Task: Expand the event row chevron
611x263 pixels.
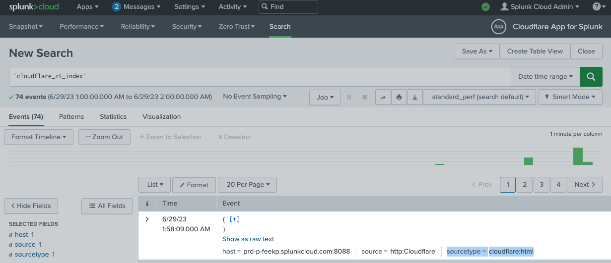Action: [147, 219]
